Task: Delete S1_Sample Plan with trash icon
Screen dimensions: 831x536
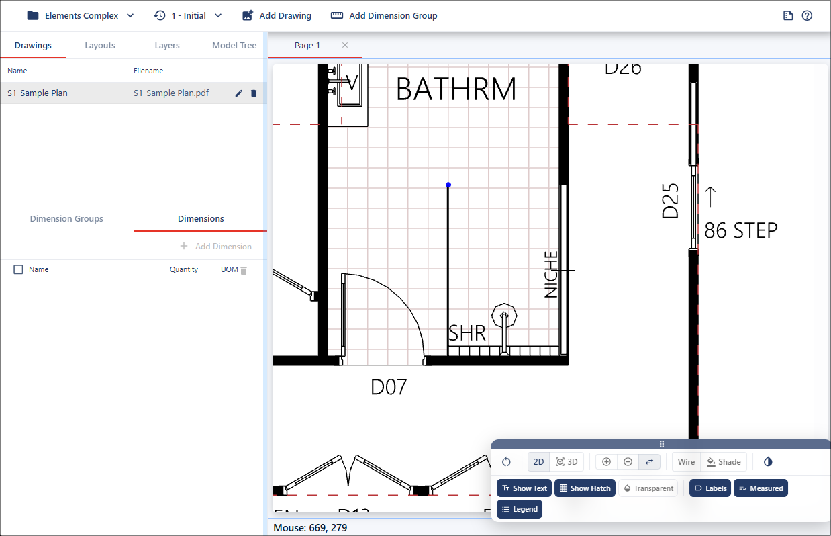Action: [254, 93]
